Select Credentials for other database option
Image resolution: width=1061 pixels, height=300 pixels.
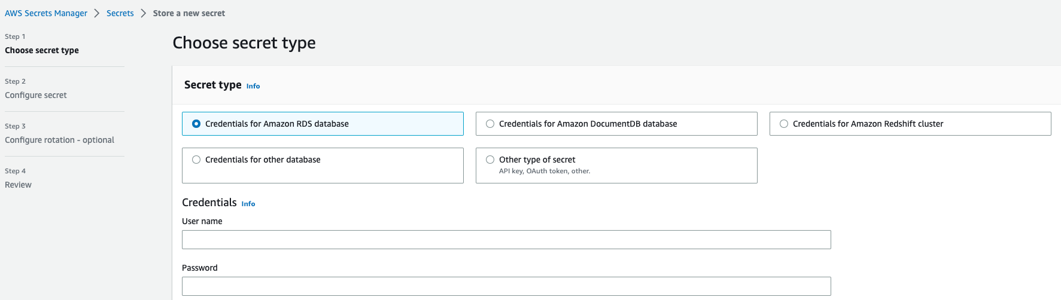[x=323, y=166]
